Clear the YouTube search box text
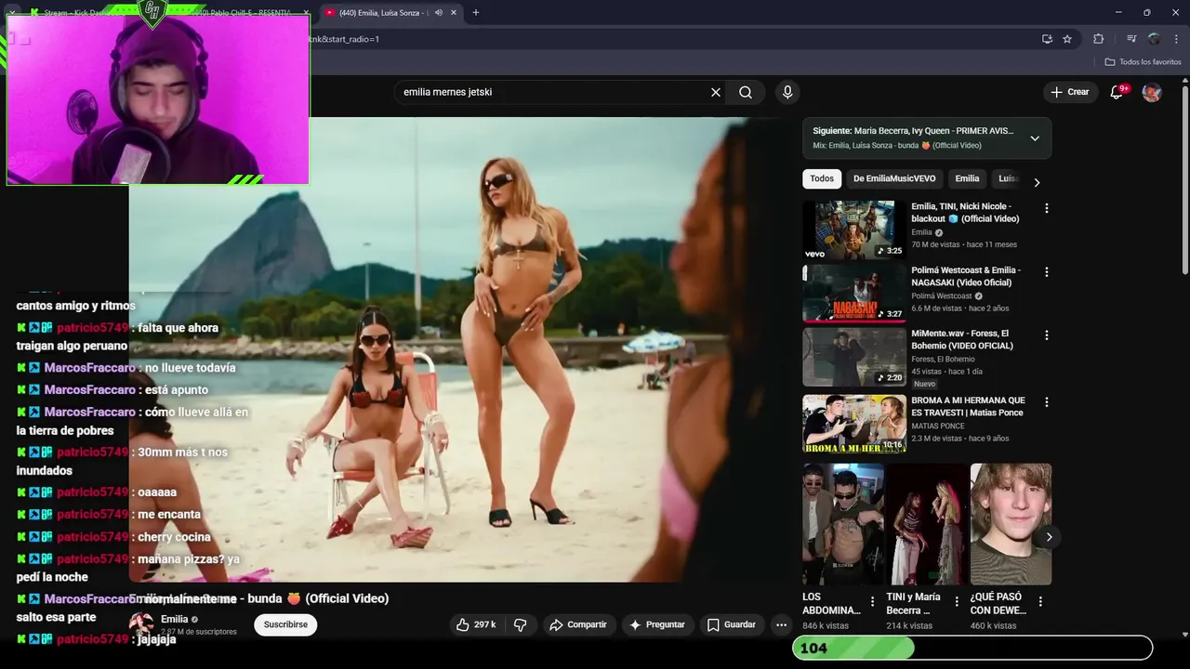Image resolution: width=1190 pixels, height=669 pixels. tap(716, 92)
